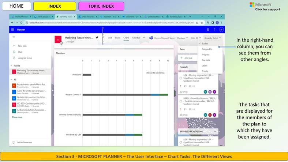Choose Due date in group-by menu
Viewport: 288px width, 162px height.
pos(210,60)
